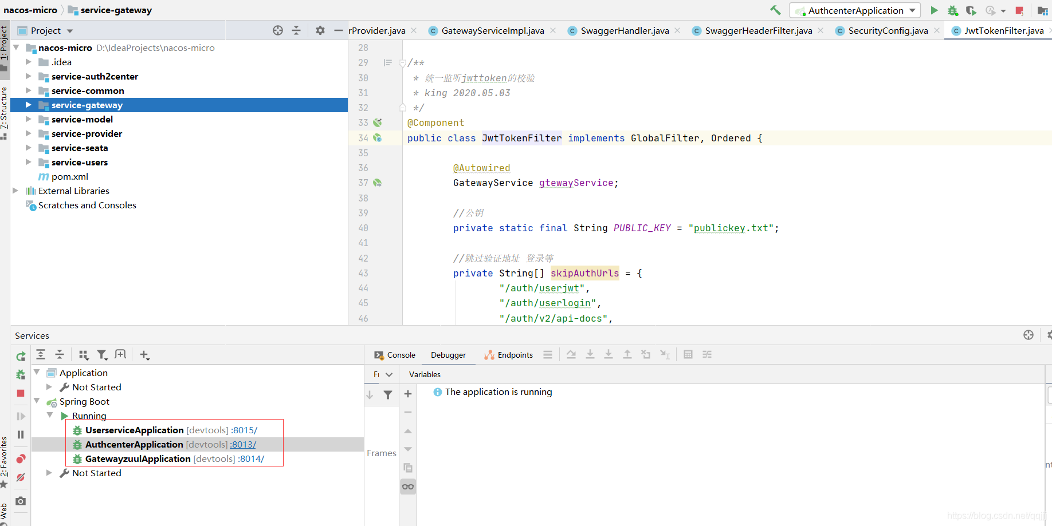
Task: Open selected services in a new tab
Action: (120, 354)
